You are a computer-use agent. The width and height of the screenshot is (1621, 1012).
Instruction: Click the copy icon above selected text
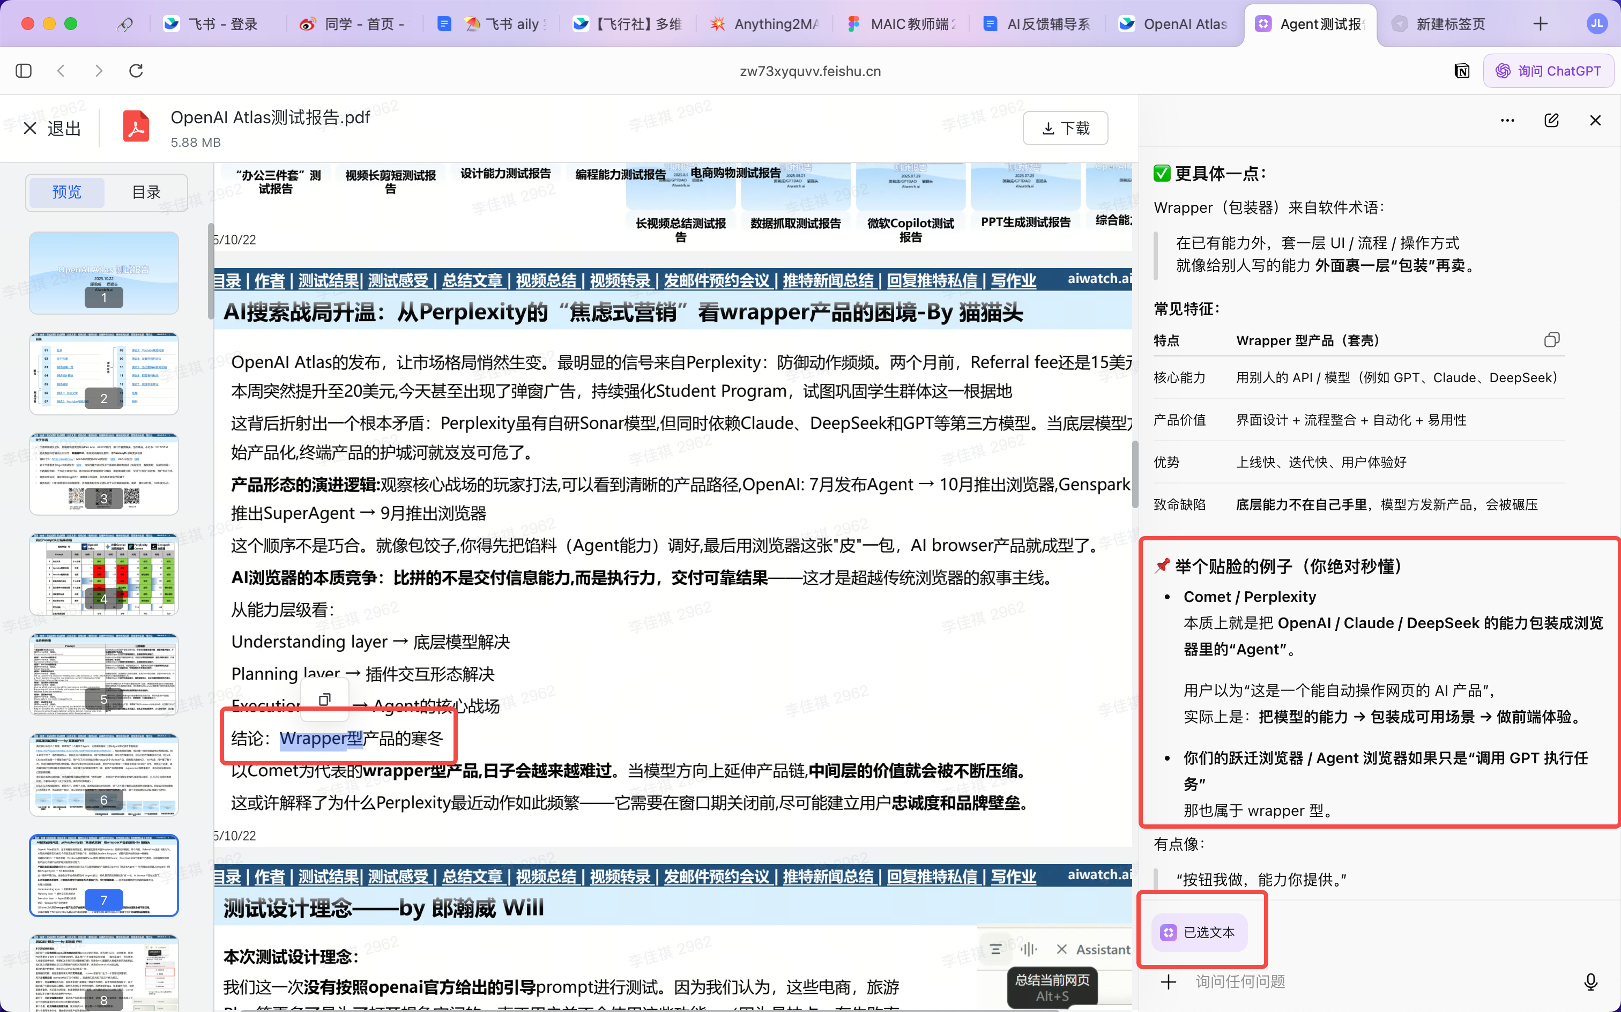point(325,700)
